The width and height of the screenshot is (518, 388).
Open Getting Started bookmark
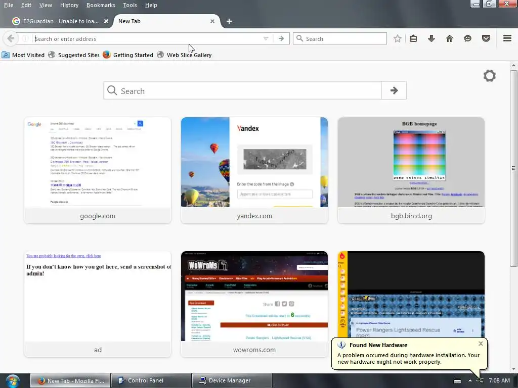tap(128, 55)
